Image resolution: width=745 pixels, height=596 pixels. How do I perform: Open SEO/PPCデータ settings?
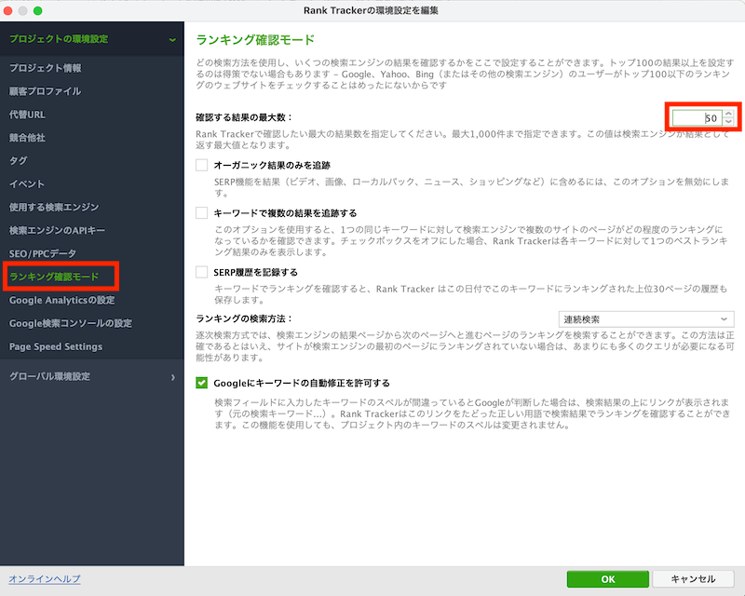[x=42, y=254]
